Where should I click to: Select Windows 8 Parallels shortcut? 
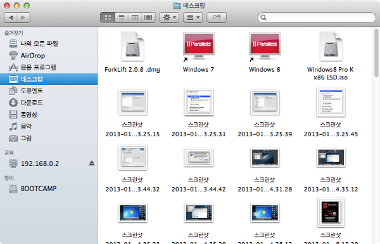click(x=265, y=46)
